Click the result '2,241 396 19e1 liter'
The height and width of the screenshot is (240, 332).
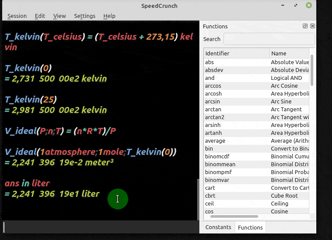[52, 194]
